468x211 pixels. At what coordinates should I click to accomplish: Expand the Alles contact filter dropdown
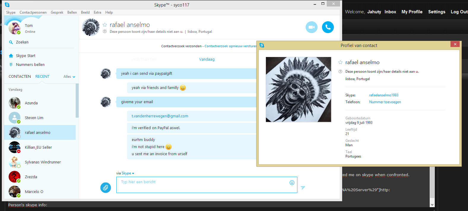pyautogui.click(x=69, y=77)
